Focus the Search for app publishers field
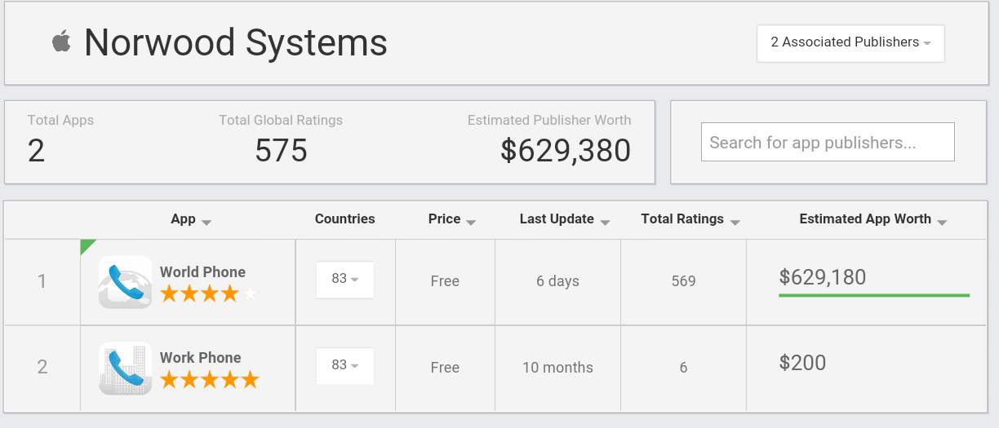999x428 pixels. click(828, 143)
